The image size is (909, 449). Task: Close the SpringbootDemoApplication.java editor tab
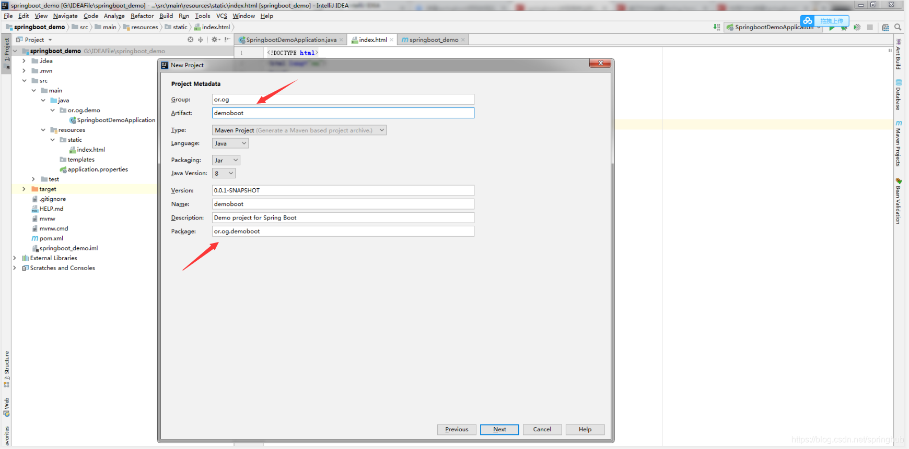point(341,40)
